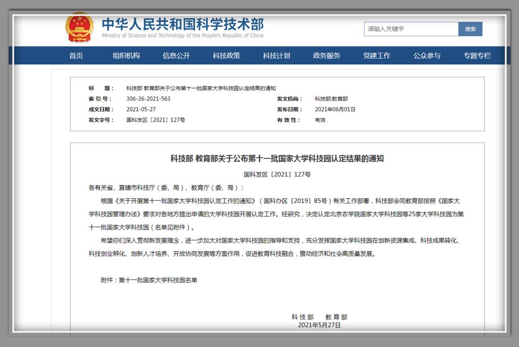Click the 有效 validity status value
The image size is (519, 347).
tap(320, 120)
